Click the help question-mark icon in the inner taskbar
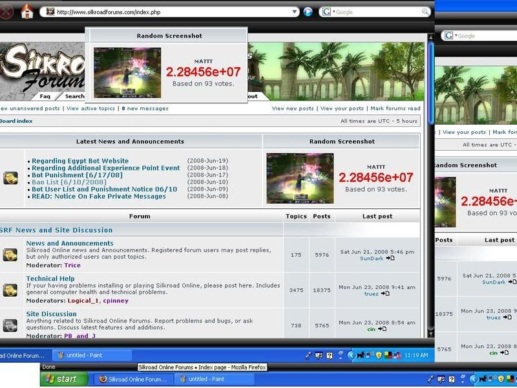The width and height of the screenshot is (517, 388). [329, 355]
